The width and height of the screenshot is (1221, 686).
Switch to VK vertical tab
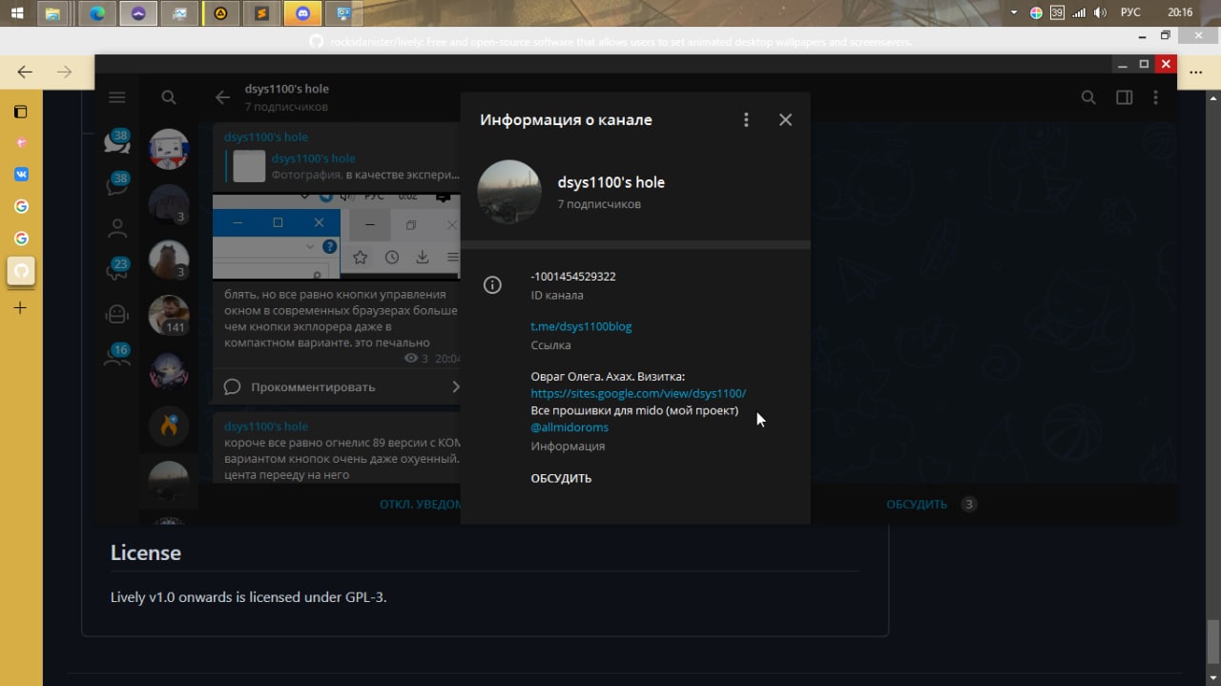pyautogui.click(x=21, y=175)
